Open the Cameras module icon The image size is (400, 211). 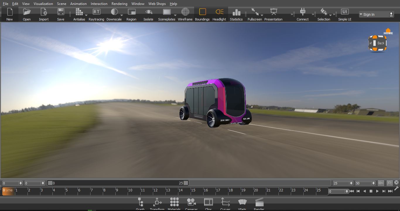pos(191,202)
